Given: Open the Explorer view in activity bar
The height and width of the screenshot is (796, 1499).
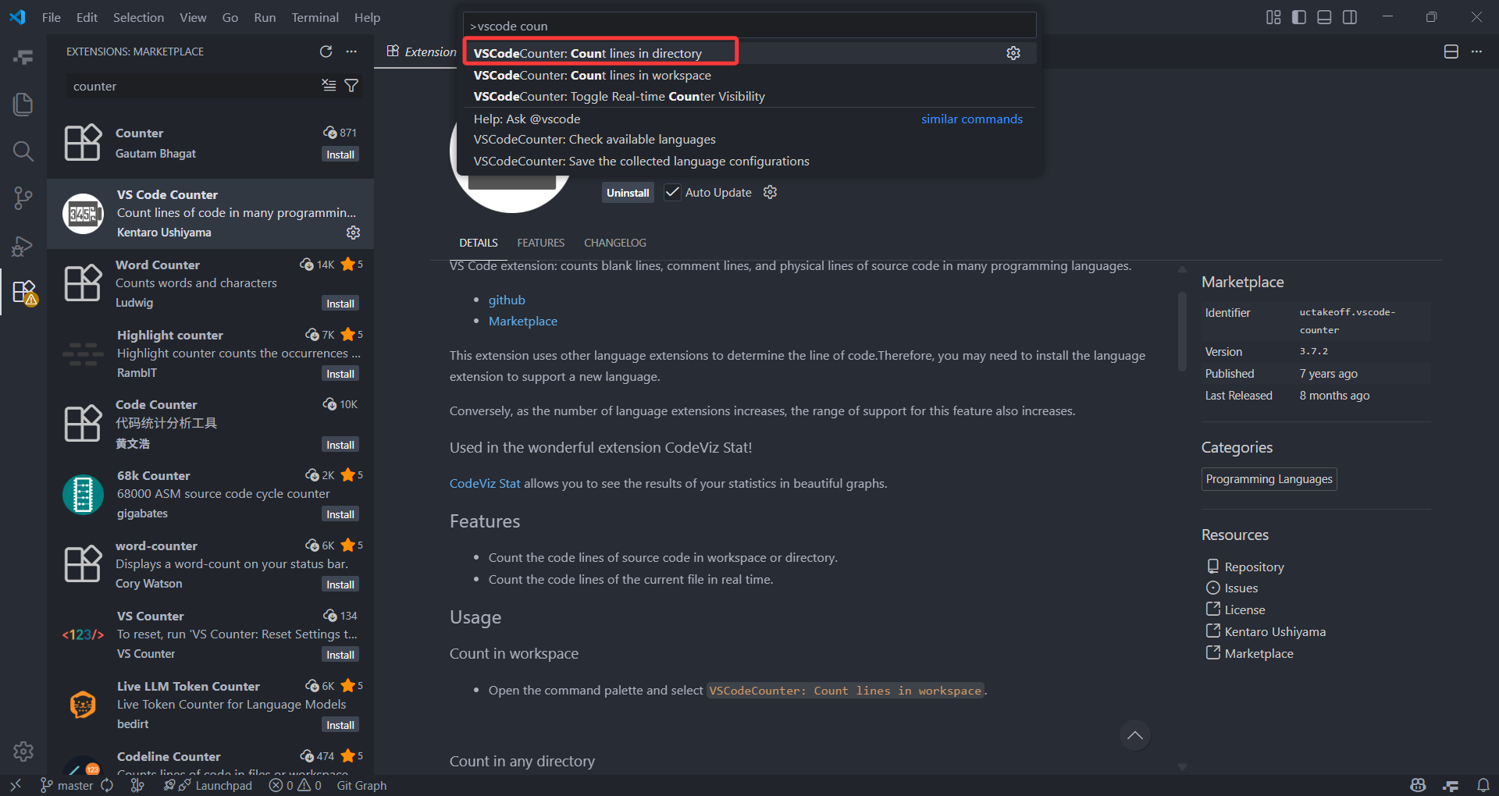Looking at the screenshot, I should [x=23, y=104].
